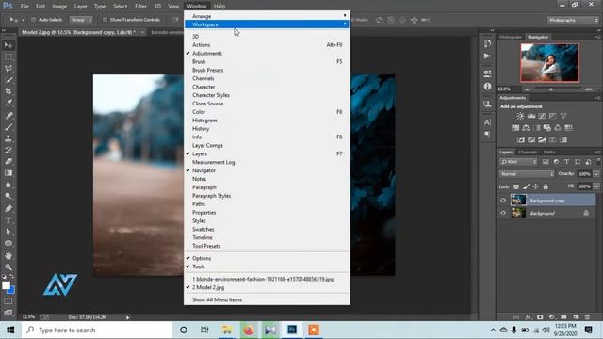
Task: Choose Properties in the Window menu
Action: (x=267, y=213)
